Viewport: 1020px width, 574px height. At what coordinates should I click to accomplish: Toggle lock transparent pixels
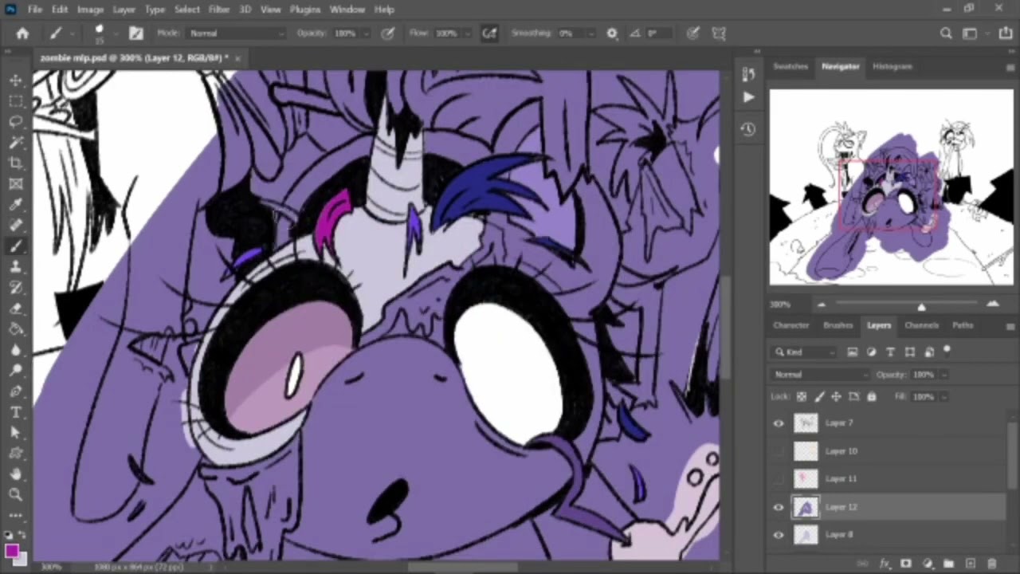(801, 396)
